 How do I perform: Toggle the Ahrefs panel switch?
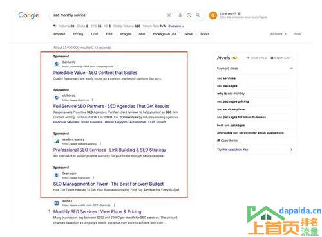[x=235, y=58]
